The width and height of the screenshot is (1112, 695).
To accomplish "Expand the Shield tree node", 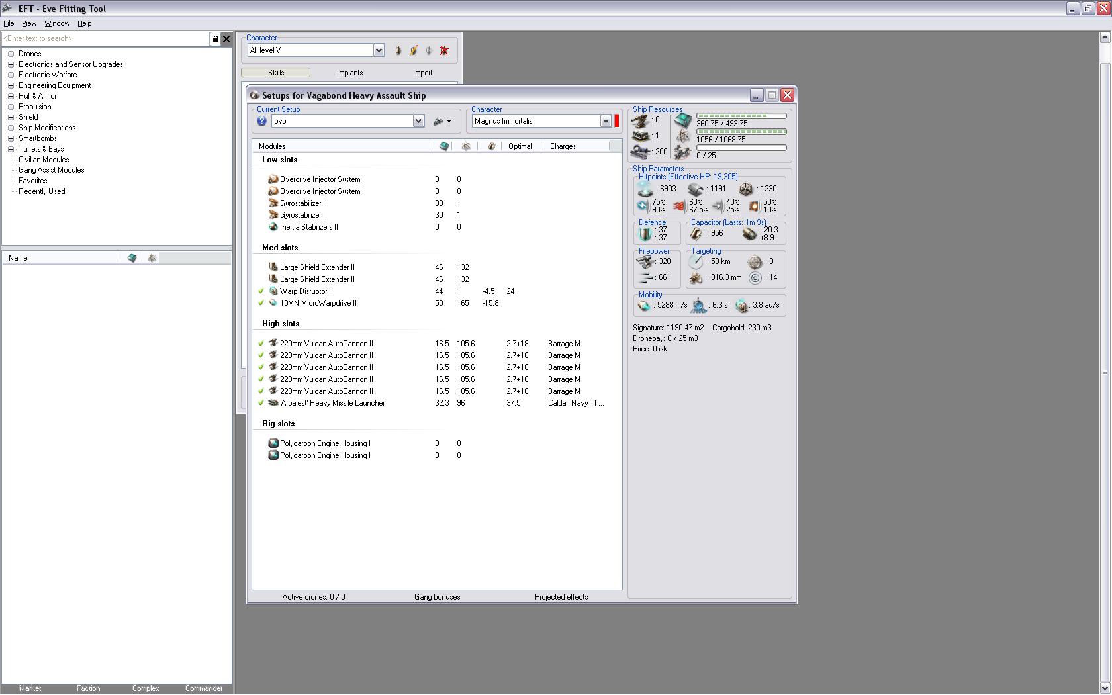I will point(11,117).
